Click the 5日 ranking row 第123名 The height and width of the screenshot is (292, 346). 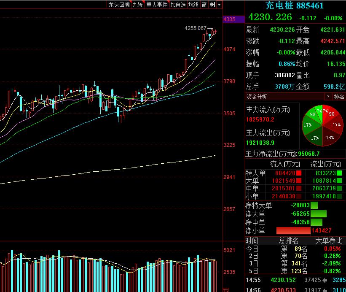pyautogui.click(x=295, y=271)
